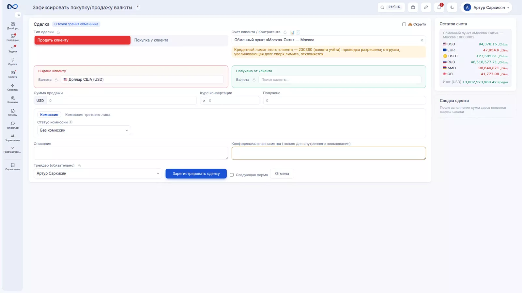Clear the selected client account with the X
This screenshot has height=293, width=522.
[x=422, y=40]
